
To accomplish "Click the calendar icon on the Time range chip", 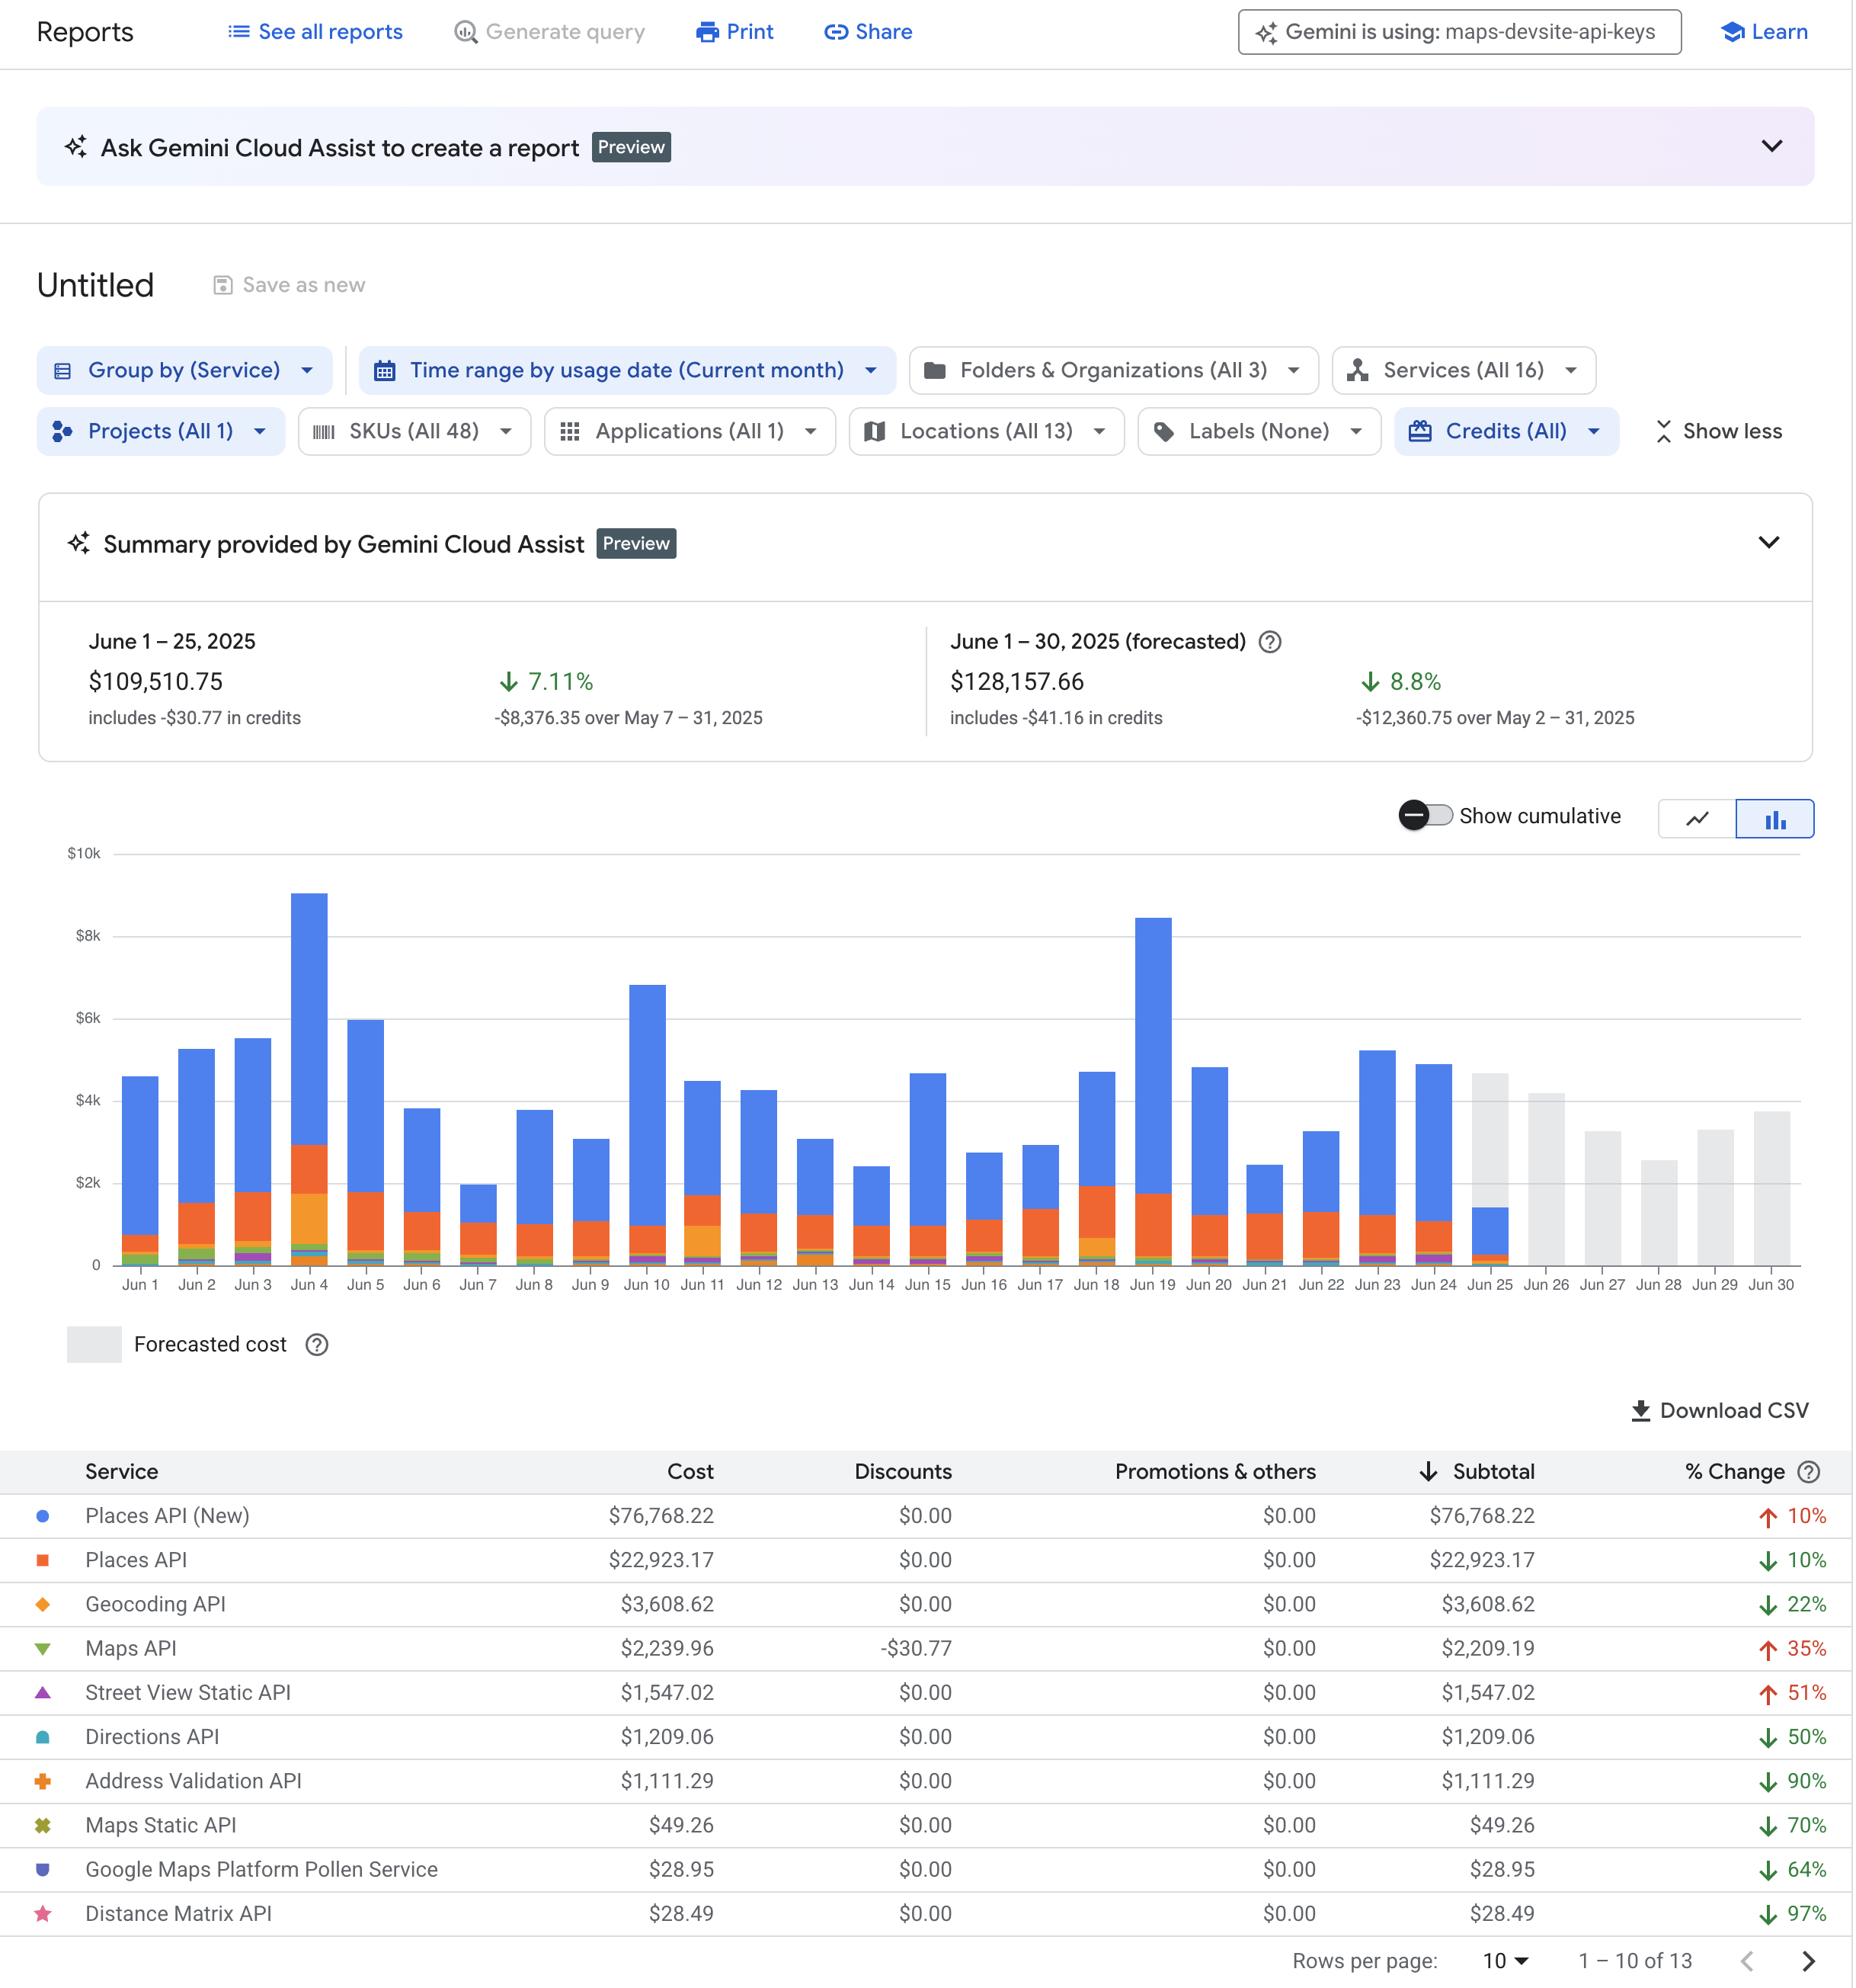I will click(386, 370).
